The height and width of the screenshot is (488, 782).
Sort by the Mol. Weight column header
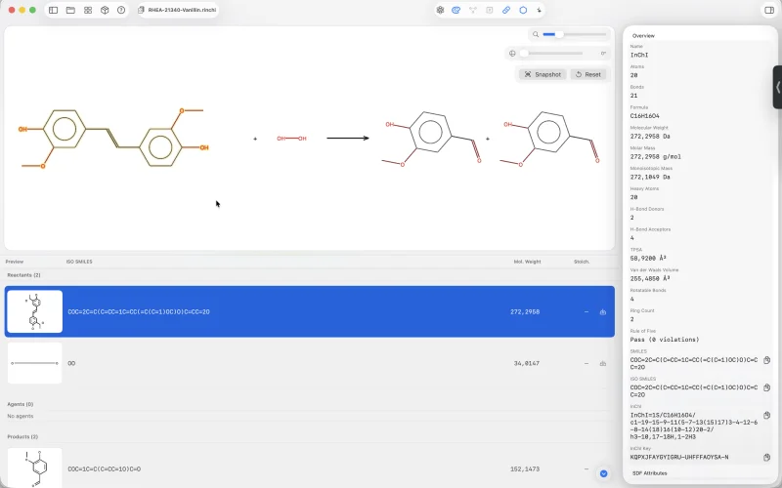point(527,262)
